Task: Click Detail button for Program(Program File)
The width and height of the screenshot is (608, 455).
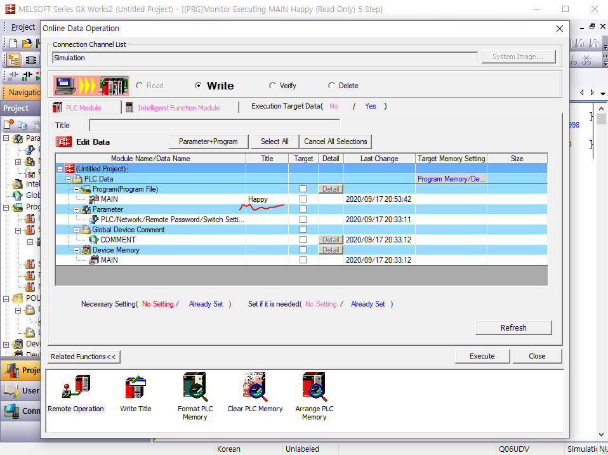Action: pyautogui.click(x=331, y=189)
